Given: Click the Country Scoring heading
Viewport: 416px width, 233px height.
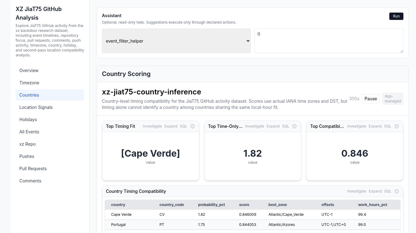Looking at the screenshot, I should 126,74.
